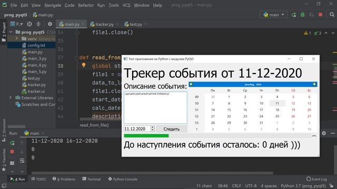337x189 pixels.
Task: Click the Run console horizontal scrollbar
Action: [x=152, y=173]
